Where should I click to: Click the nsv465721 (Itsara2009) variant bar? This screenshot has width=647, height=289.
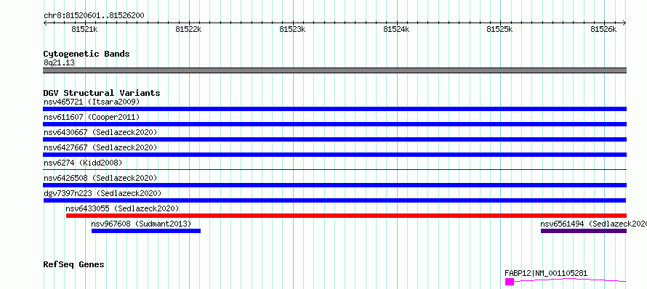[x=334, y=109]
